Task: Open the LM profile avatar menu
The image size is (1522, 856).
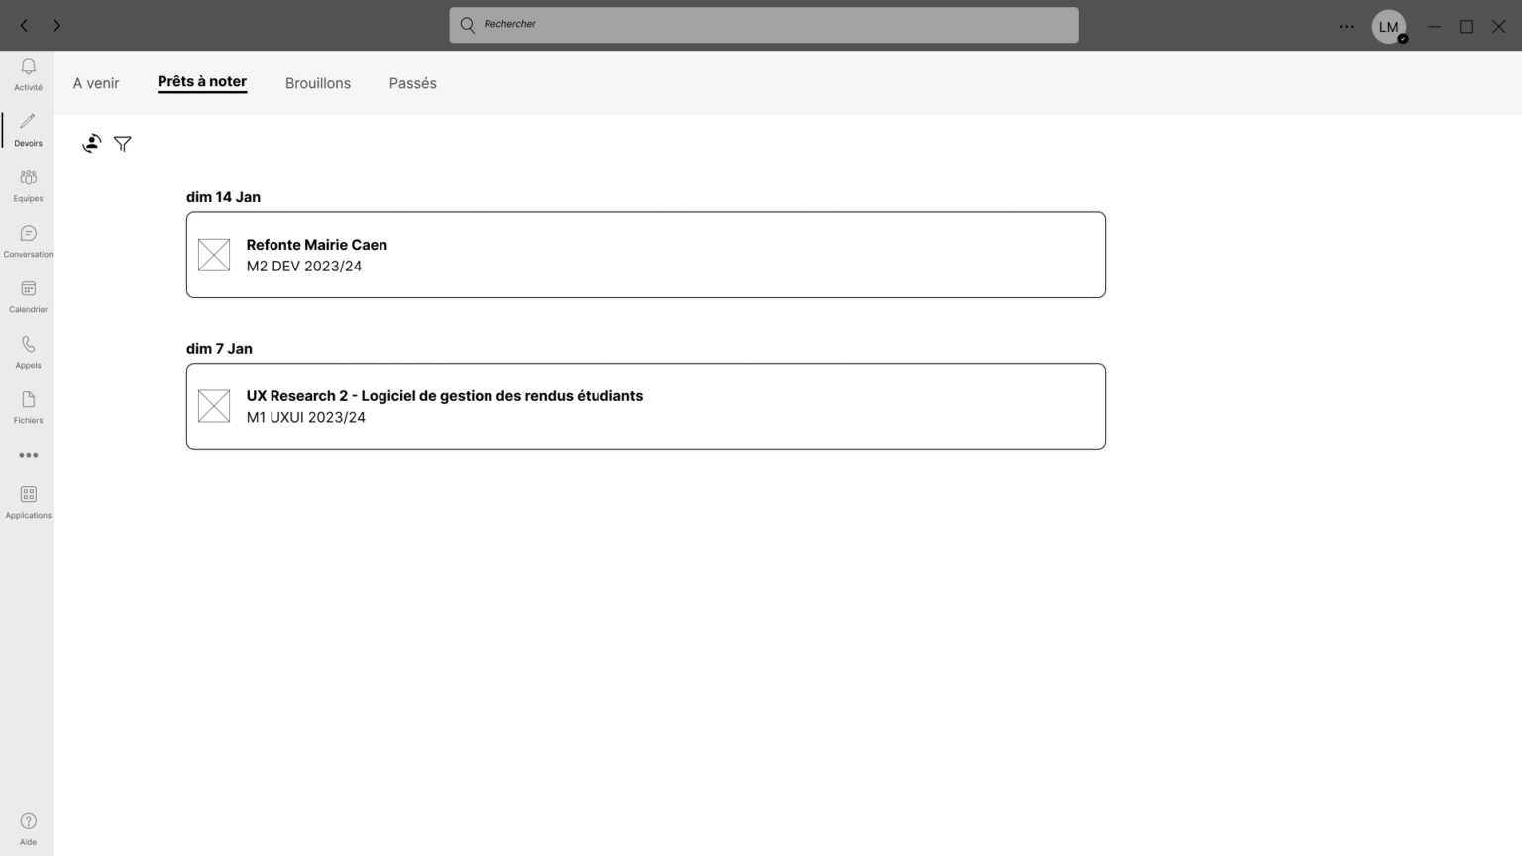Action: pyautogui.click(x=1388, y=27)
